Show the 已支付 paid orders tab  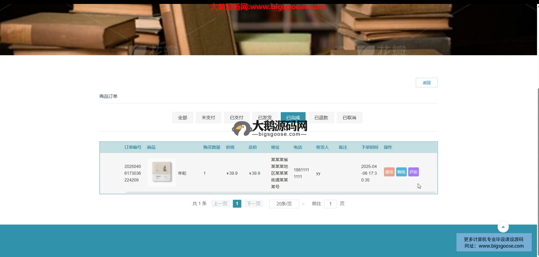click(x=236, y=118)
